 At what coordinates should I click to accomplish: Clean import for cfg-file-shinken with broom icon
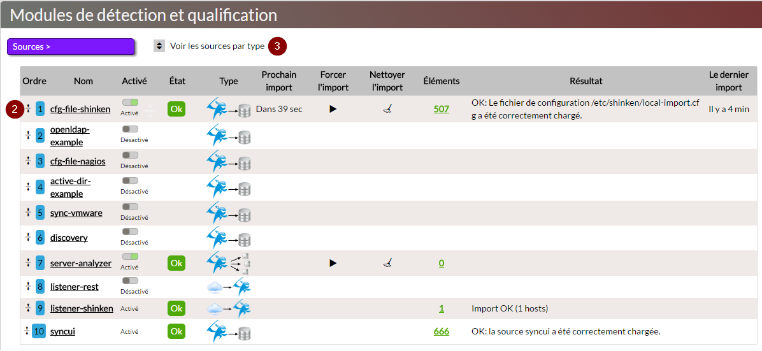387,109
